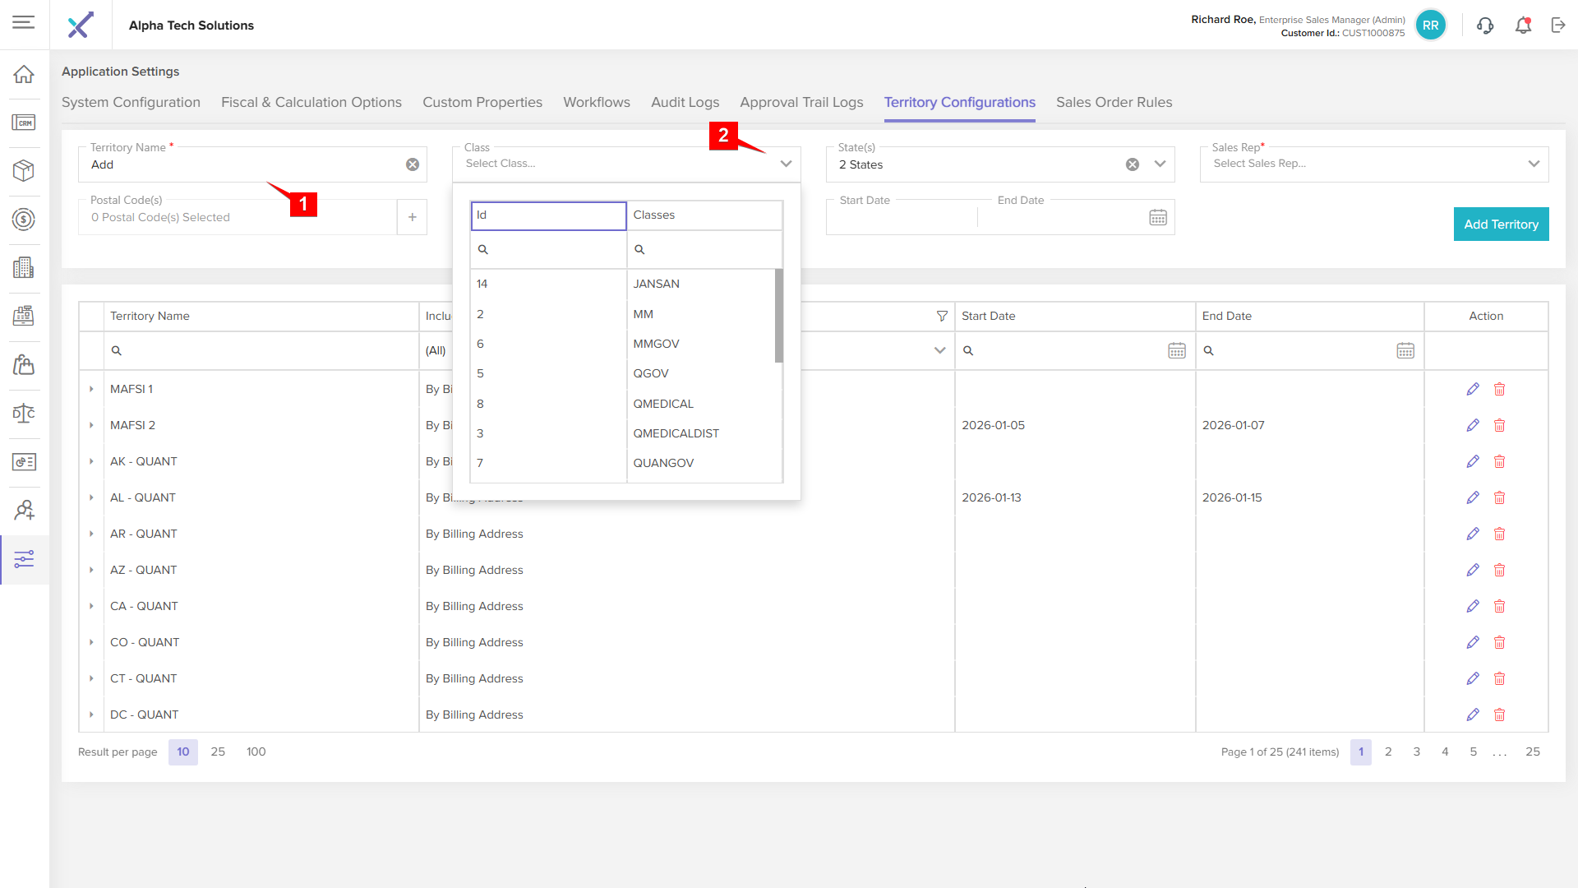Delete the AK - QUANT territory

1499,461
